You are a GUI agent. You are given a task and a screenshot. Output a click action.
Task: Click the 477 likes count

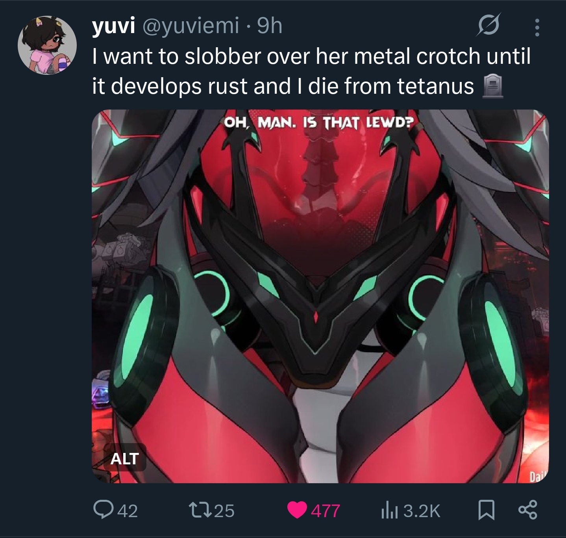(326, 511)
